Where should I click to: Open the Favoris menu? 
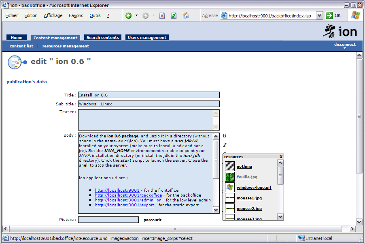(x=76, y=16)
